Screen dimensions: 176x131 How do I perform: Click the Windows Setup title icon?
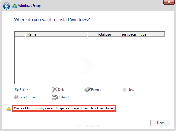coord(15,6)
